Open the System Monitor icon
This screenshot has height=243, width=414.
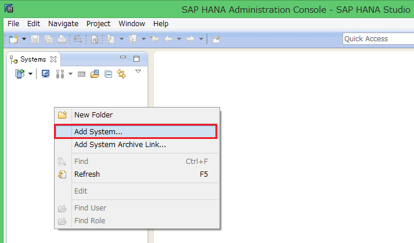[45, 74]
